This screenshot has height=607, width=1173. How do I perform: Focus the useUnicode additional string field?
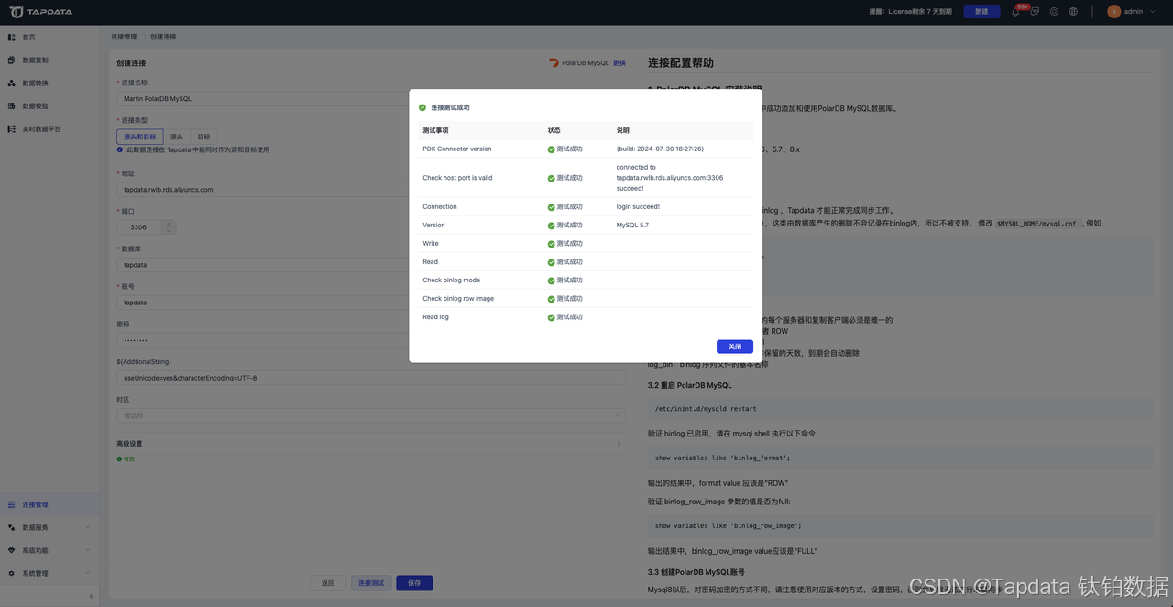coord(371,378)
